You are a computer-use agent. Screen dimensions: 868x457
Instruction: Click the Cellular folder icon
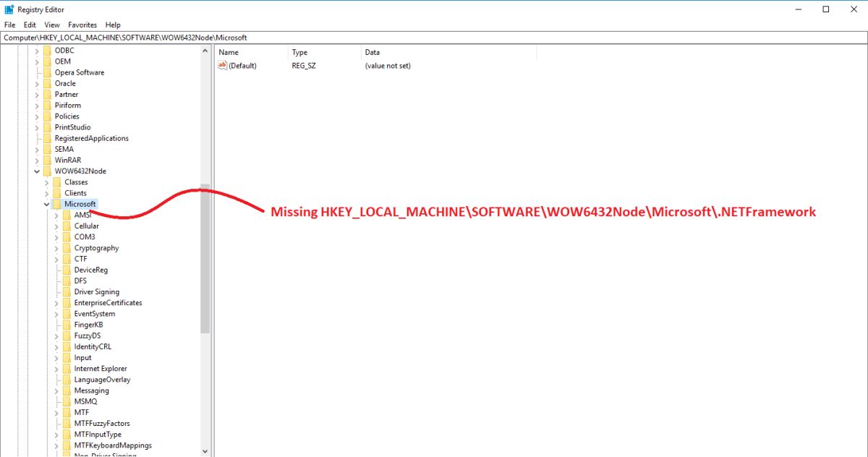point(67,226)
